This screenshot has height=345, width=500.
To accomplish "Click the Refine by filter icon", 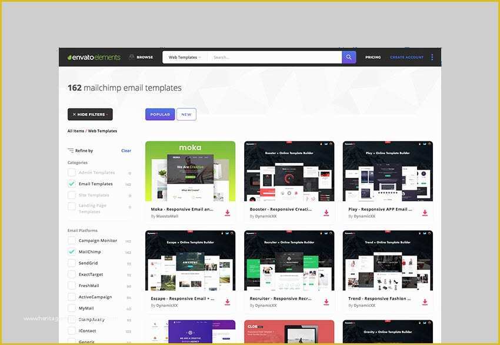I will pos(71,151).
